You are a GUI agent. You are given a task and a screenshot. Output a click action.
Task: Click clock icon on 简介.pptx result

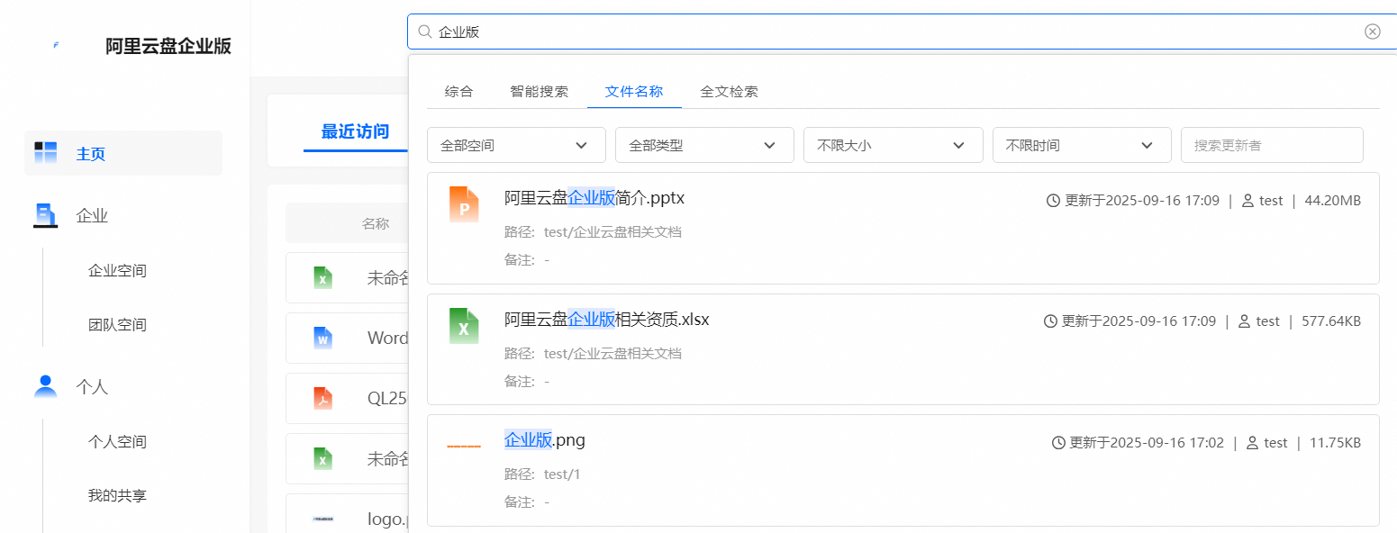(1053, 201)
